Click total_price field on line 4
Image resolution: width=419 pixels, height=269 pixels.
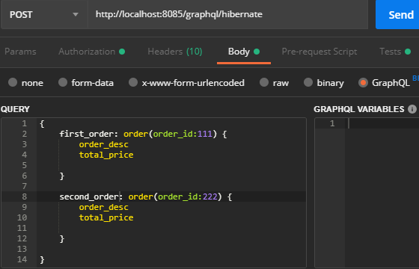pos(106,155)
